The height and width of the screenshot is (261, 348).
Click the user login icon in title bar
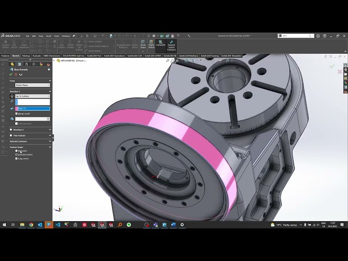coord(318,36)
